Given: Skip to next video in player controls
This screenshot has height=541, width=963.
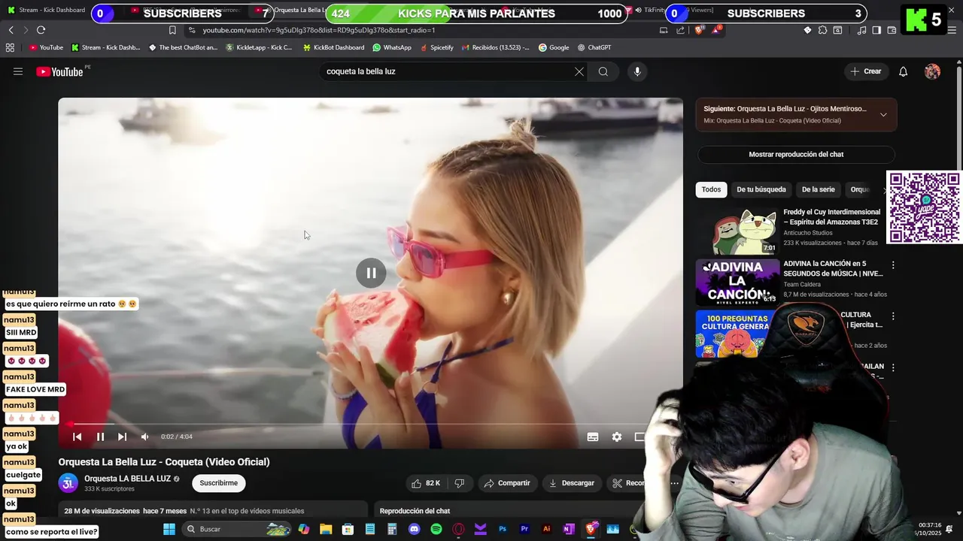Looking at the screenshot, I should click(122, 437).
